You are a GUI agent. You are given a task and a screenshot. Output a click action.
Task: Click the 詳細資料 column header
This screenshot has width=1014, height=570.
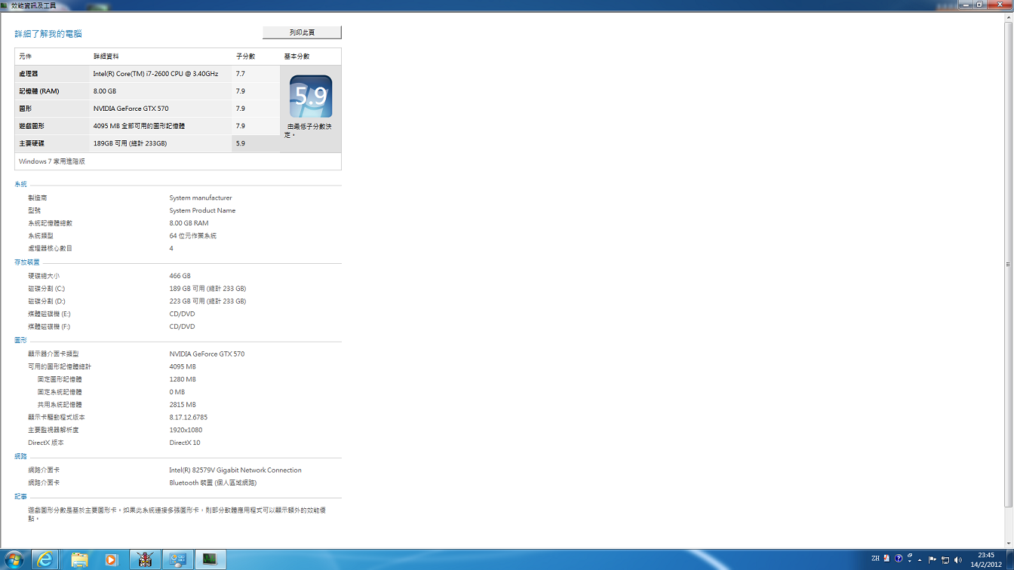(x=106, y=57)
